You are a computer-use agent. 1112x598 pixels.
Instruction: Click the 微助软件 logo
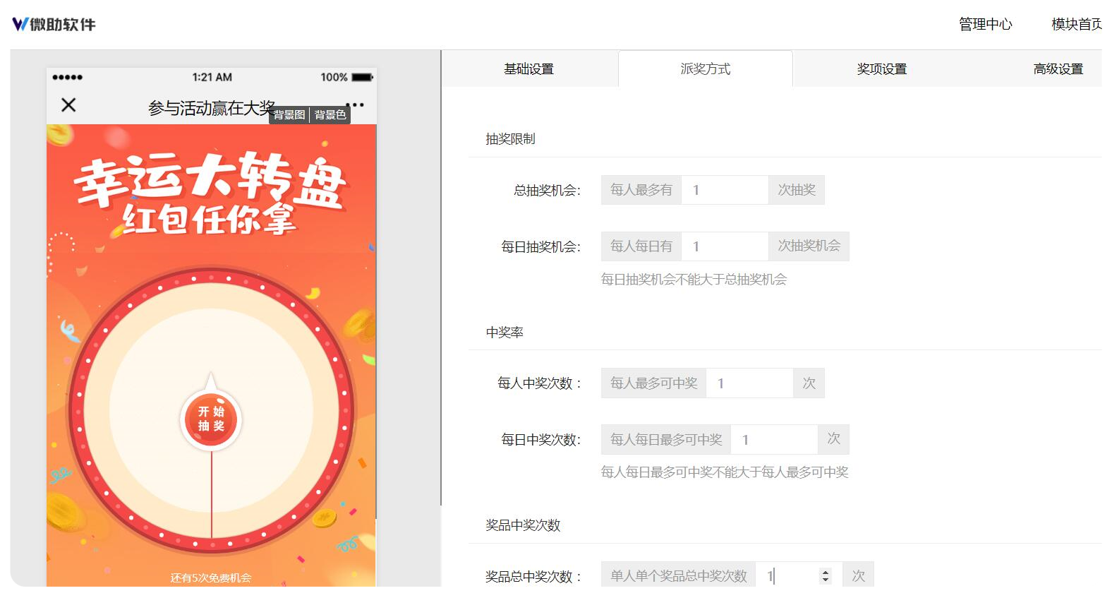coord(54,25)
